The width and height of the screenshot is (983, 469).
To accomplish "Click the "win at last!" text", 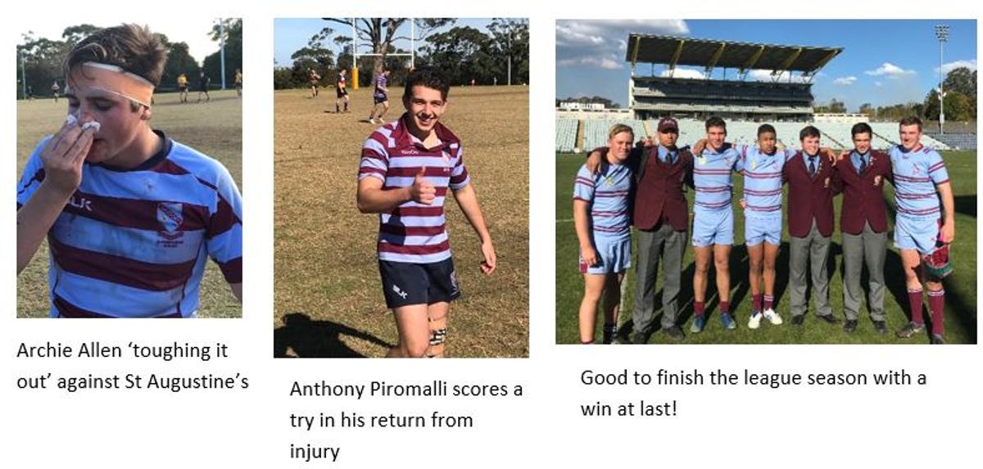I will [629, 408].
